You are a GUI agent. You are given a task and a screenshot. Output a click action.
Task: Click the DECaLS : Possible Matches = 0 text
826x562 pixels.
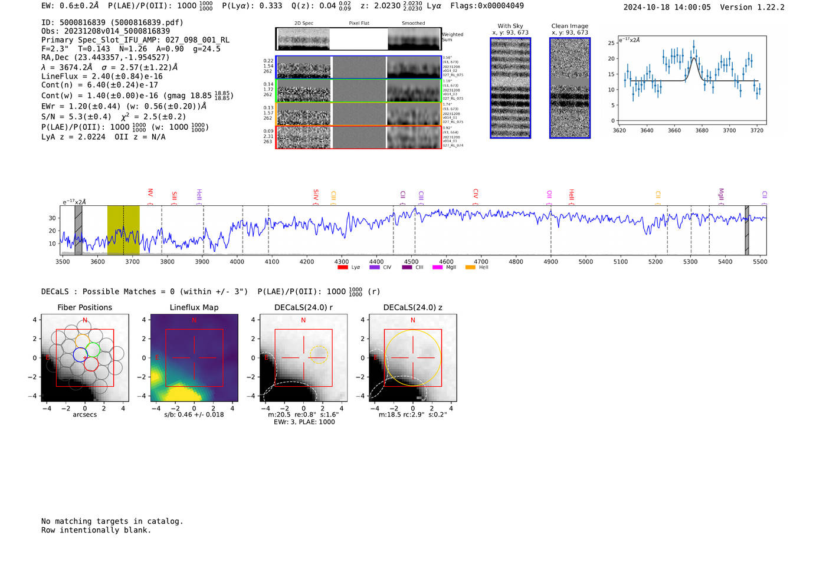point(145,292)
